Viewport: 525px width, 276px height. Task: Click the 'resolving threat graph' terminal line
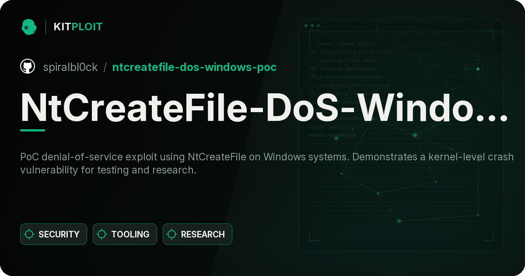click(x=342, y=60)
